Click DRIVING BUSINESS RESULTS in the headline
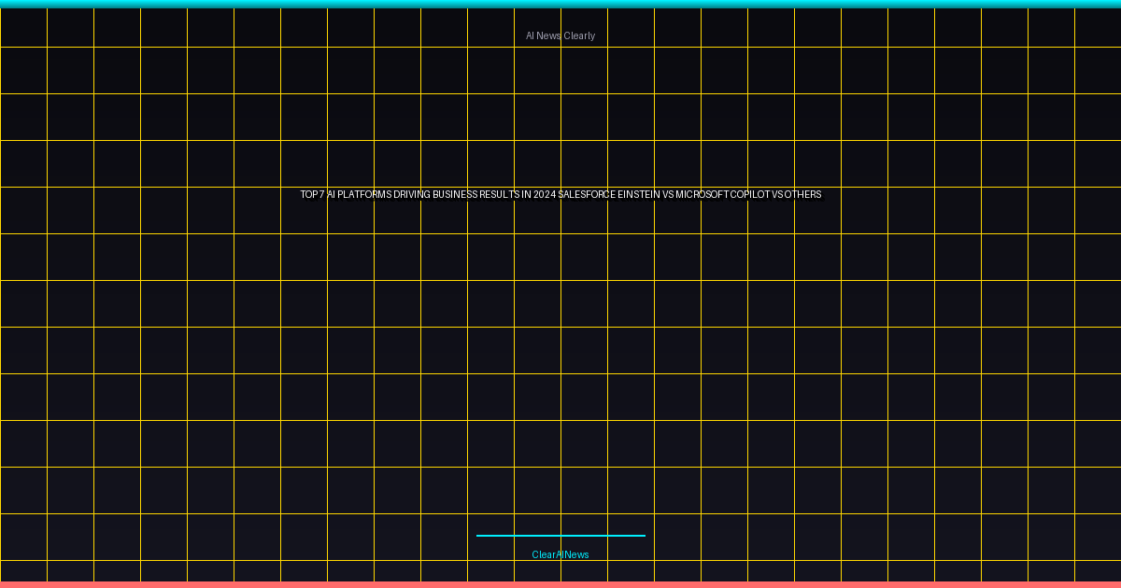Viewport: 1121px width, 588px height. 456,194
